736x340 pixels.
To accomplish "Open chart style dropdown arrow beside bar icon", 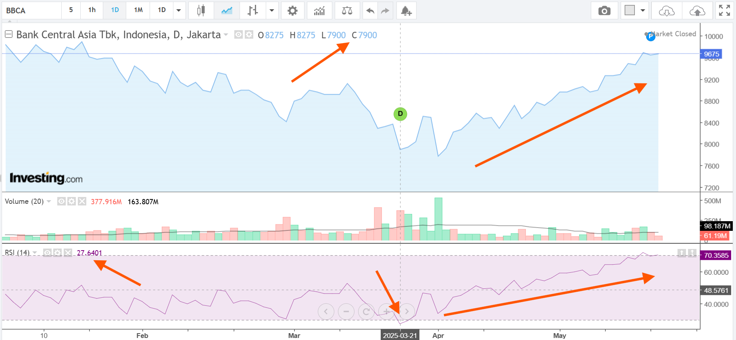I will [x=272, y=10].
